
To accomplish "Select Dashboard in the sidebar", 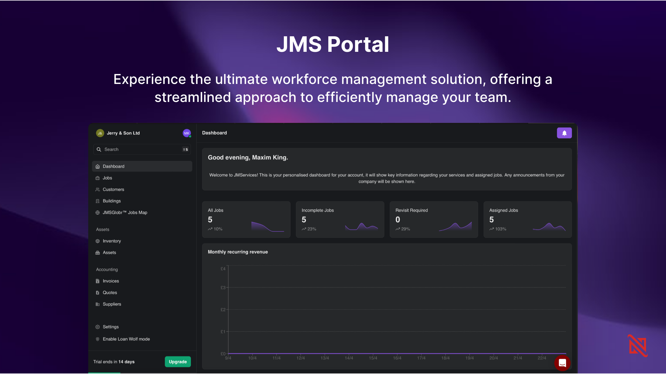I will tap(113, 166).
